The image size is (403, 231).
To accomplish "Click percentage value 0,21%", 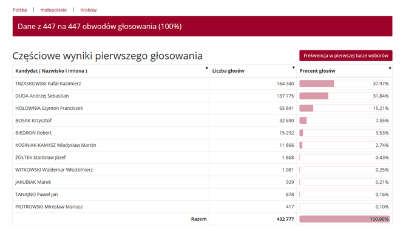I will (382, 182).
